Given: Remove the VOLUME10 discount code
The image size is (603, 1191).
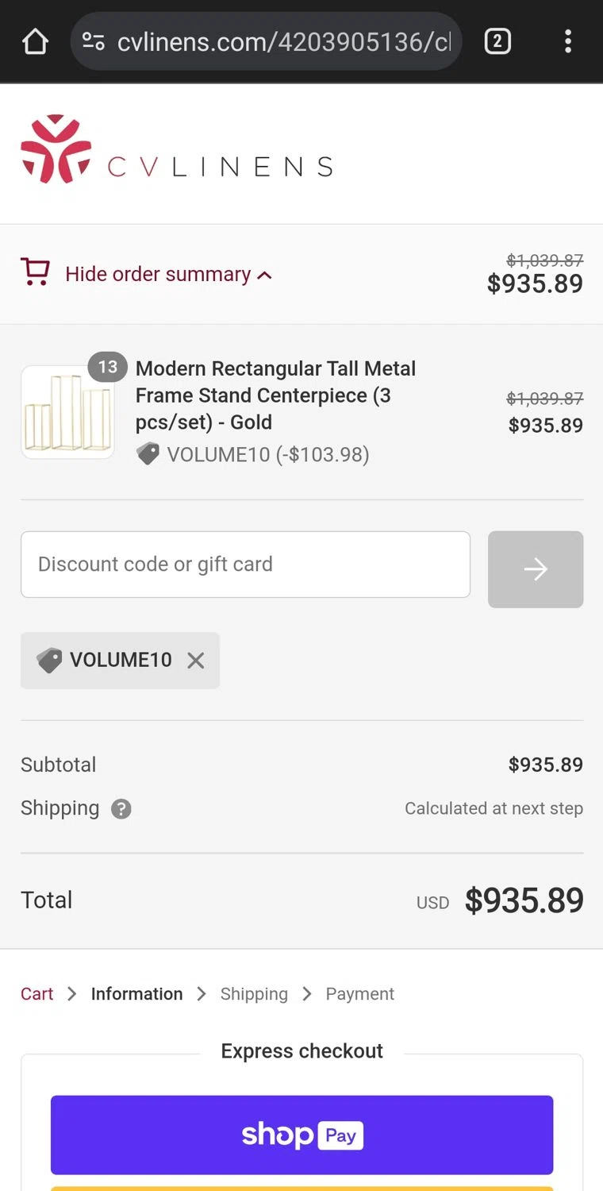Looking at the screenshot, I should (196, 661).
